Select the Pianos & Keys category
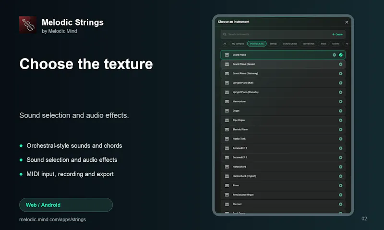The width and height of the screenshot is (384, 230). [257, 44]
